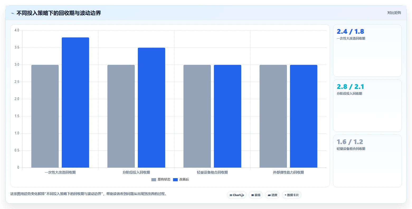The image size is (412, 209).
Task: Select the 进度 tag pill
Action: [x=272, y=195]
